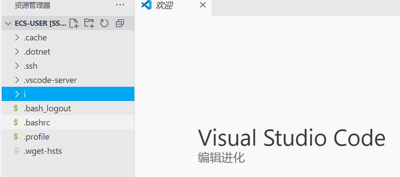Screen dimensions: 400x177
Task: Click the New File icon in explorer header
Action: (x=74, y=23)
